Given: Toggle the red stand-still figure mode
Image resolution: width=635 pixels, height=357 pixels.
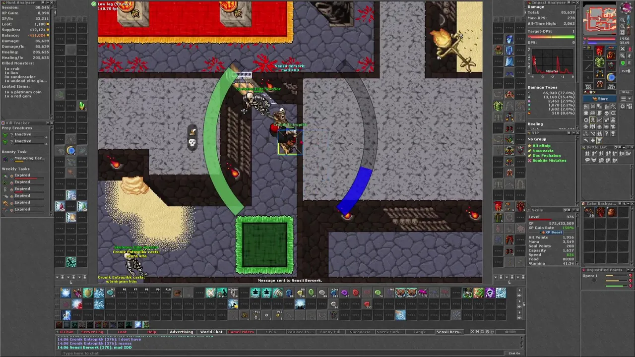Looking at the screenshot, I should (x=630, y=49).
